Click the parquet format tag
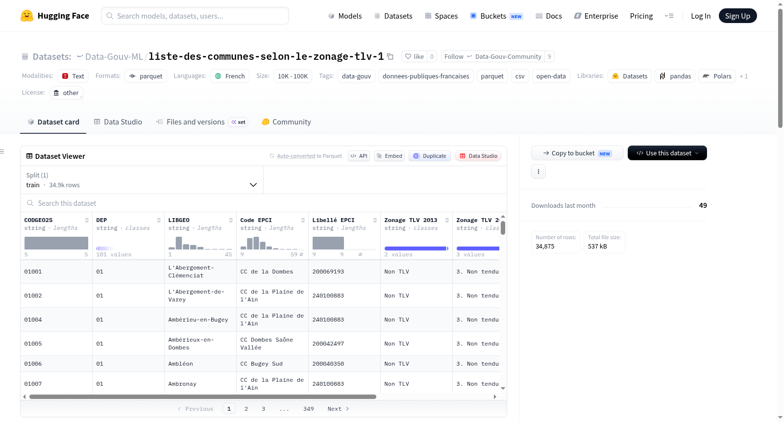The image size is (784, 422). click(x=146, y=76)
